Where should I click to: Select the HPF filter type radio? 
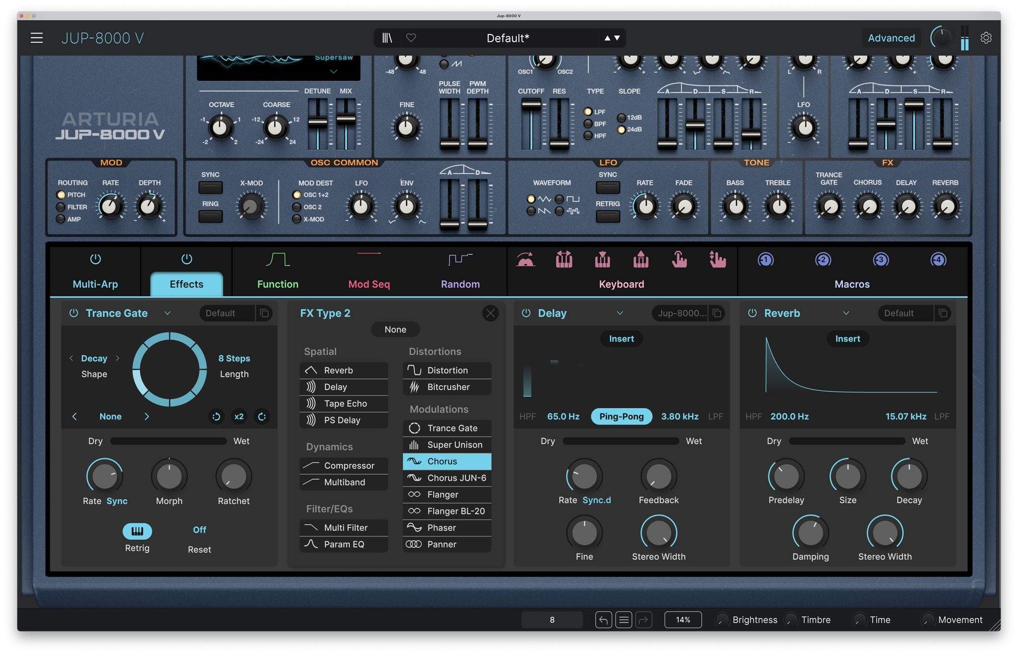click(x=588, y=136)
